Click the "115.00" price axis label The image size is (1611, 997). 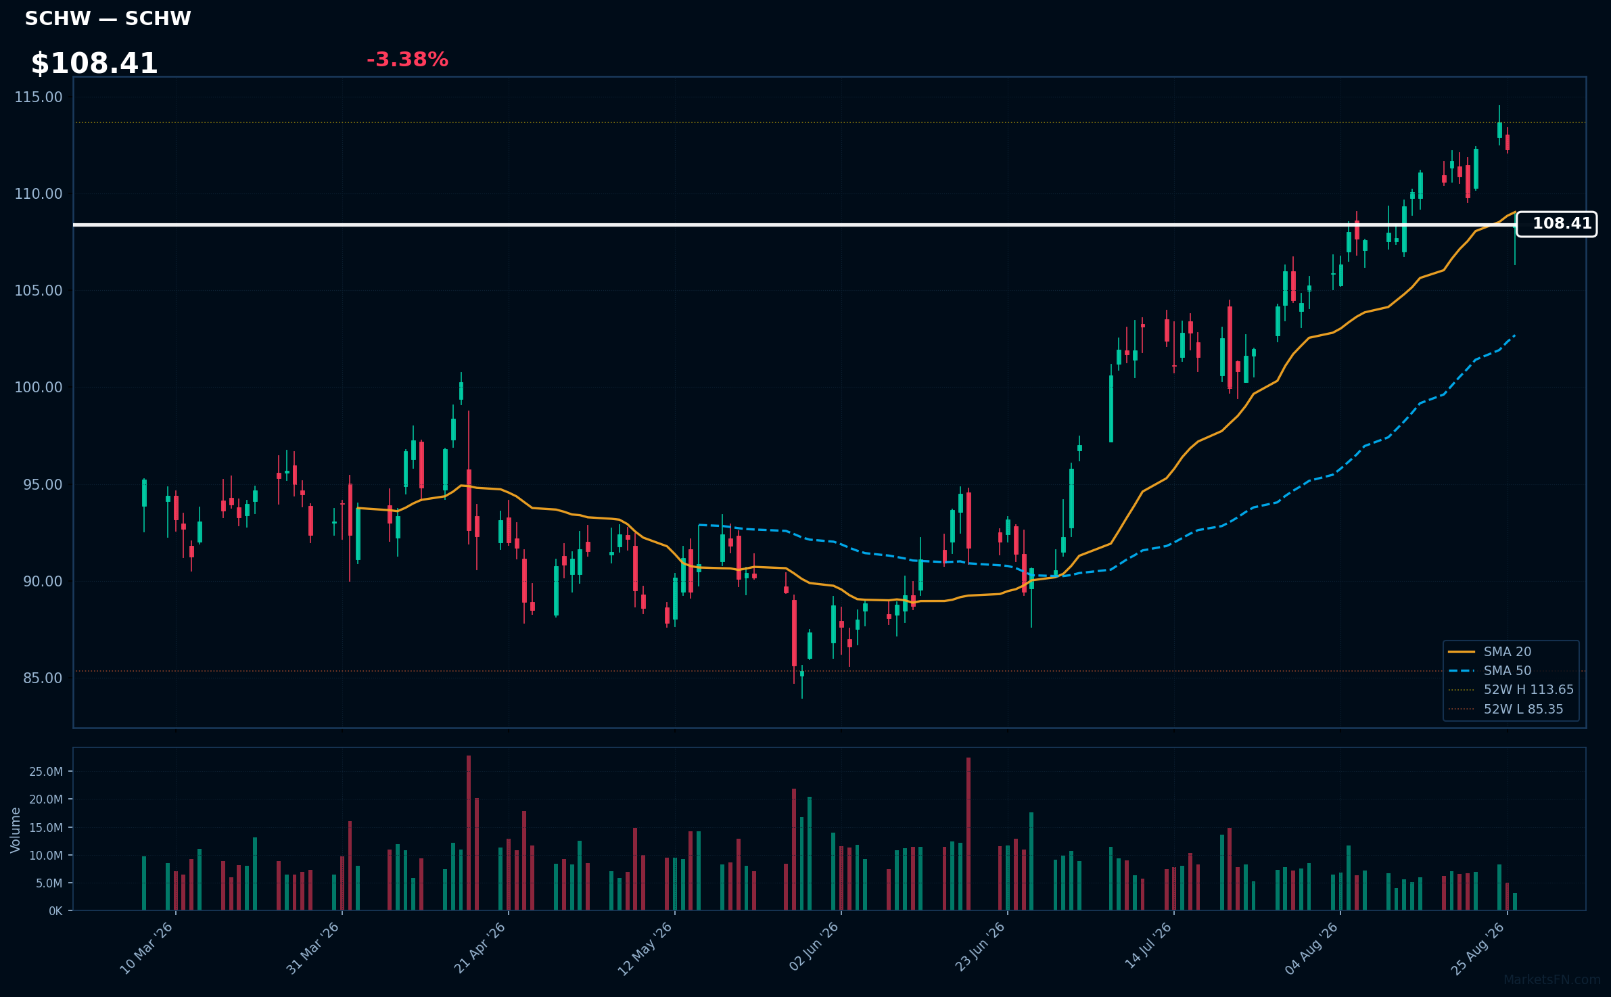coord(39,97)
